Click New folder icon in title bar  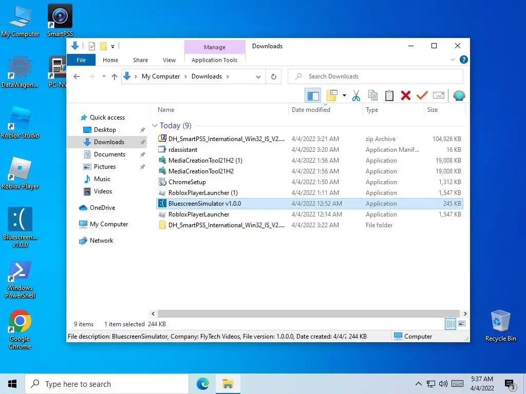[x=103, y=46]
